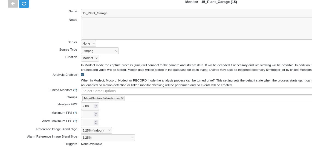Open the Source Type dropdown

click(x=100, y=51)
